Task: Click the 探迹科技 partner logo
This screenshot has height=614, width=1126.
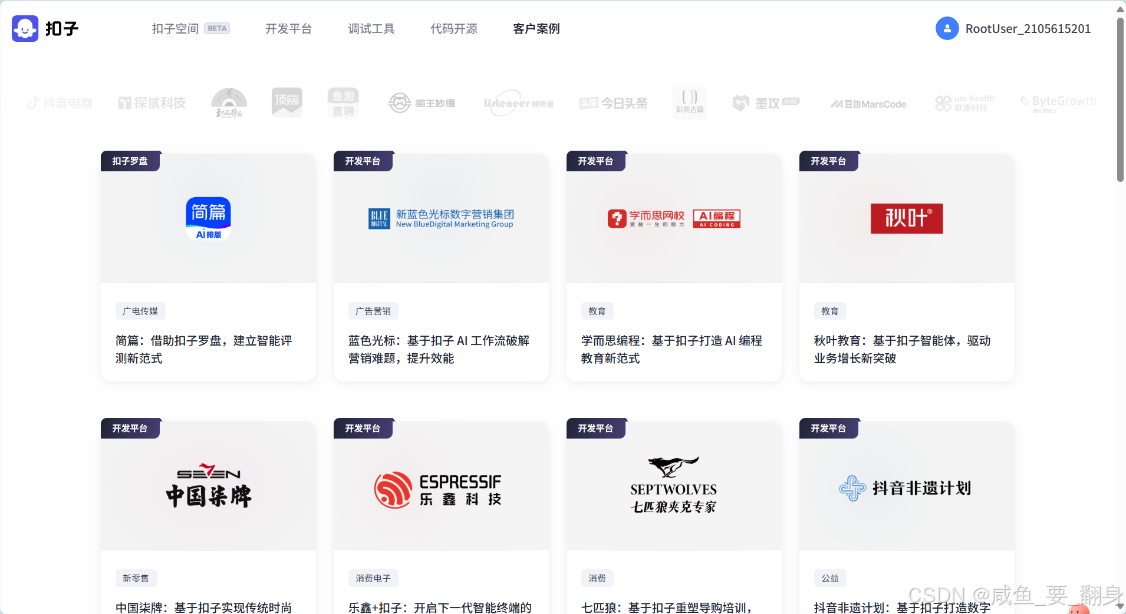Action: tap(152, 103)
